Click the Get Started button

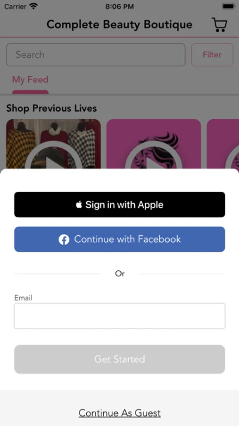tap(120, 359)
